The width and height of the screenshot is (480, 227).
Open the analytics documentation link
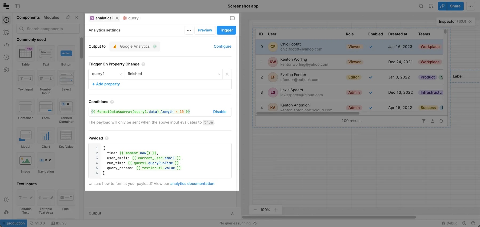[x=192, y=184]
